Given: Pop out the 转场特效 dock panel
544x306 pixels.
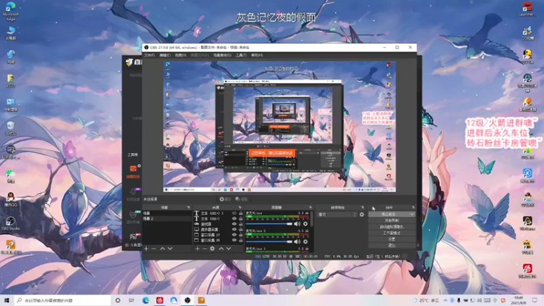Looking at the screenshot, I should coord(362,207).
